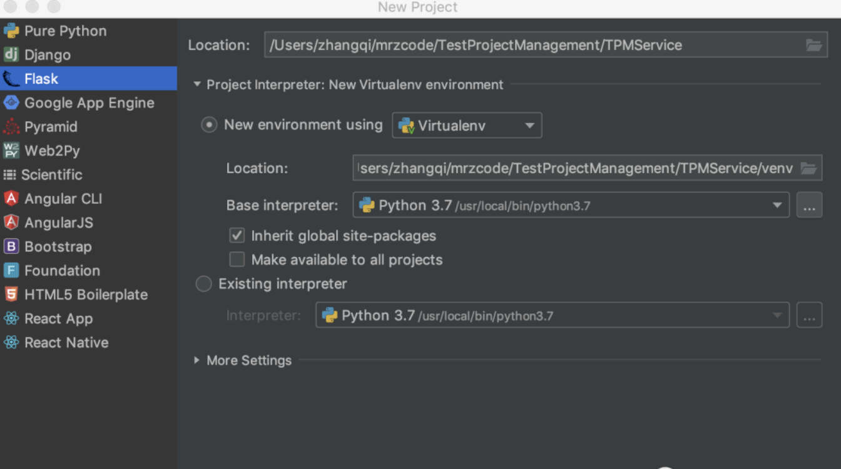Screen dimensions: 841x469
Task: Click the Django dj icon
Action: tap(11, 54)
